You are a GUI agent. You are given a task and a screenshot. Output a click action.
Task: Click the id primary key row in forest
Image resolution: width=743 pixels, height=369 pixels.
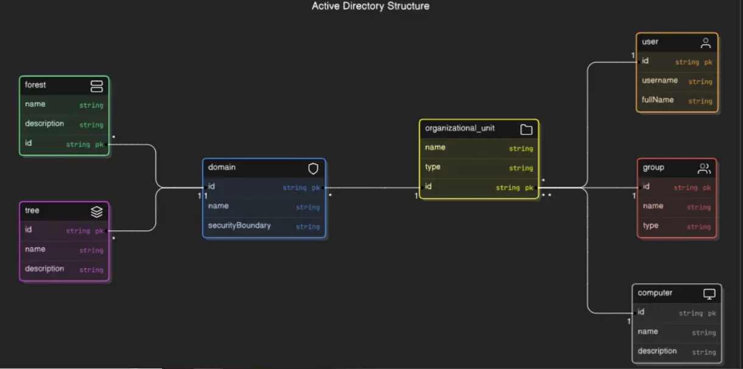point(64,144)
